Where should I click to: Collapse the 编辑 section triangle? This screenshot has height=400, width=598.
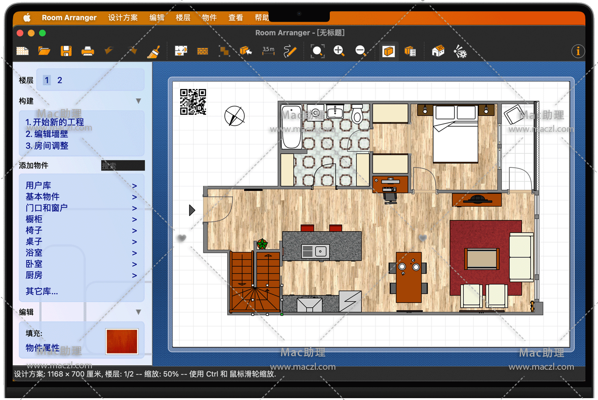pyautogui.click(x=138, y=312)
